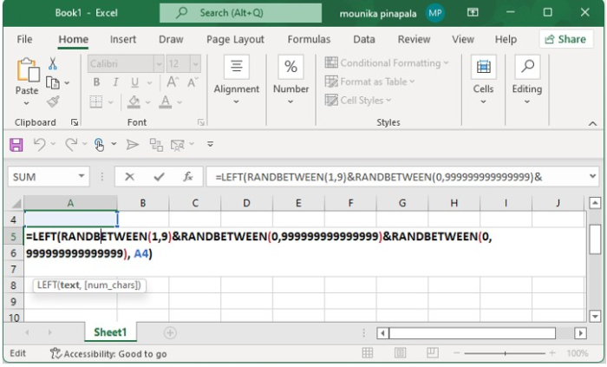607x367 pixels.
Task: Open Customize Quick Access Toolbar arrow
Action: coord(210,144)
